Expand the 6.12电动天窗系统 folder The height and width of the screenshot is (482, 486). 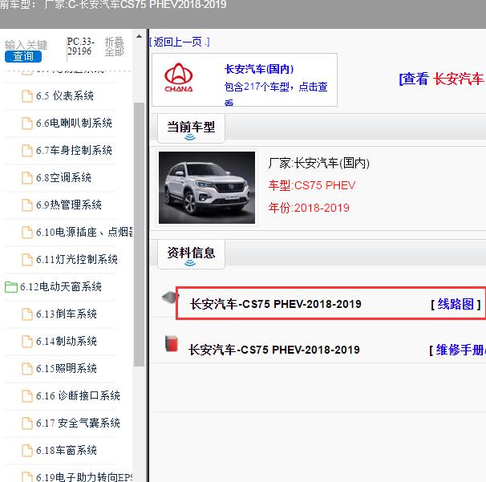61,287
